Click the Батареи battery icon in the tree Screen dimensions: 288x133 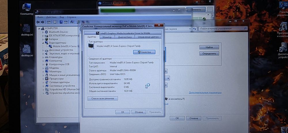tap(46, 39)
